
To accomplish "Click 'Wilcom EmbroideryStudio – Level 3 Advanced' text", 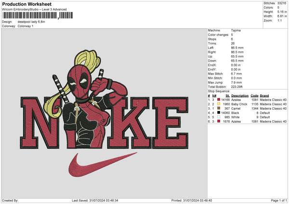I will (x=34, y=10).
